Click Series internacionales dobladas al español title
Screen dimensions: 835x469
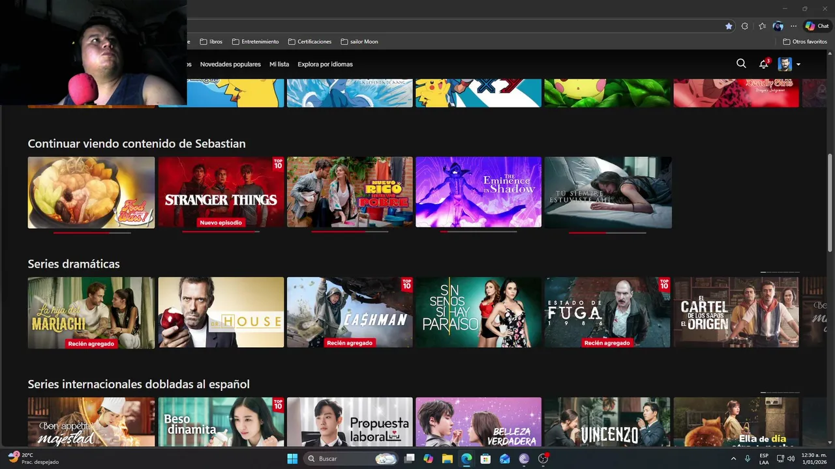139,384
